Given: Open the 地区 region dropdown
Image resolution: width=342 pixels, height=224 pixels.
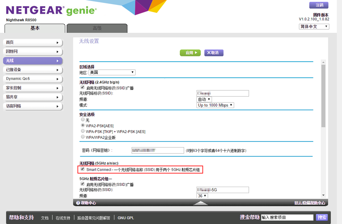Looking at the screenshot, I should click(x=112, y=72).
